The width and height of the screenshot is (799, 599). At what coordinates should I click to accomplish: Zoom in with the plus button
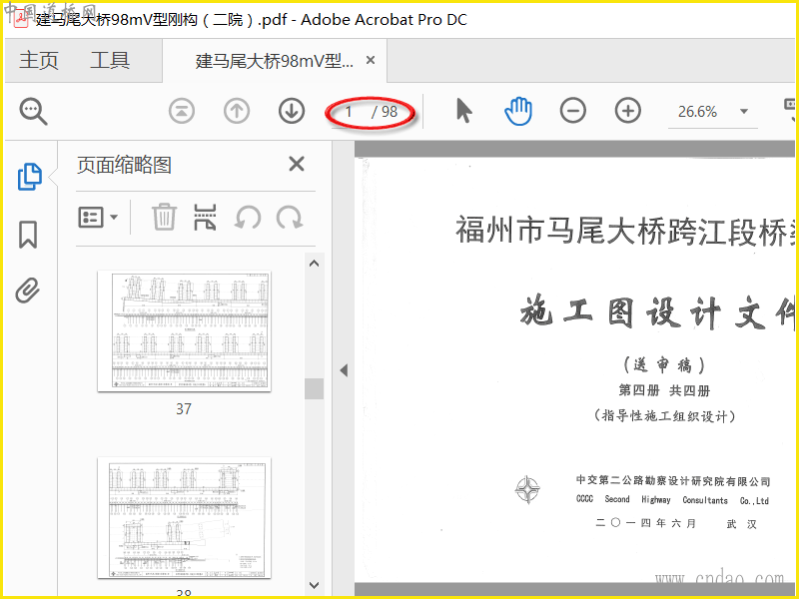628,111
